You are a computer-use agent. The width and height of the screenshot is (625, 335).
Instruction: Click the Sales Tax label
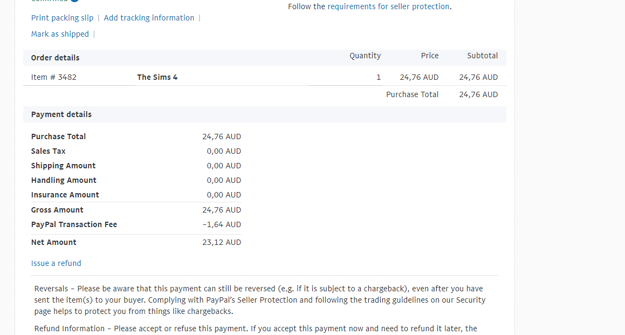[x=49, y=151]
